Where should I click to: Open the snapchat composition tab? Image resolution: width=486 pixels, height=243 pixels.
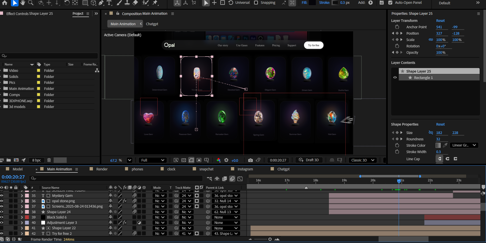click(x=206, y=169)
